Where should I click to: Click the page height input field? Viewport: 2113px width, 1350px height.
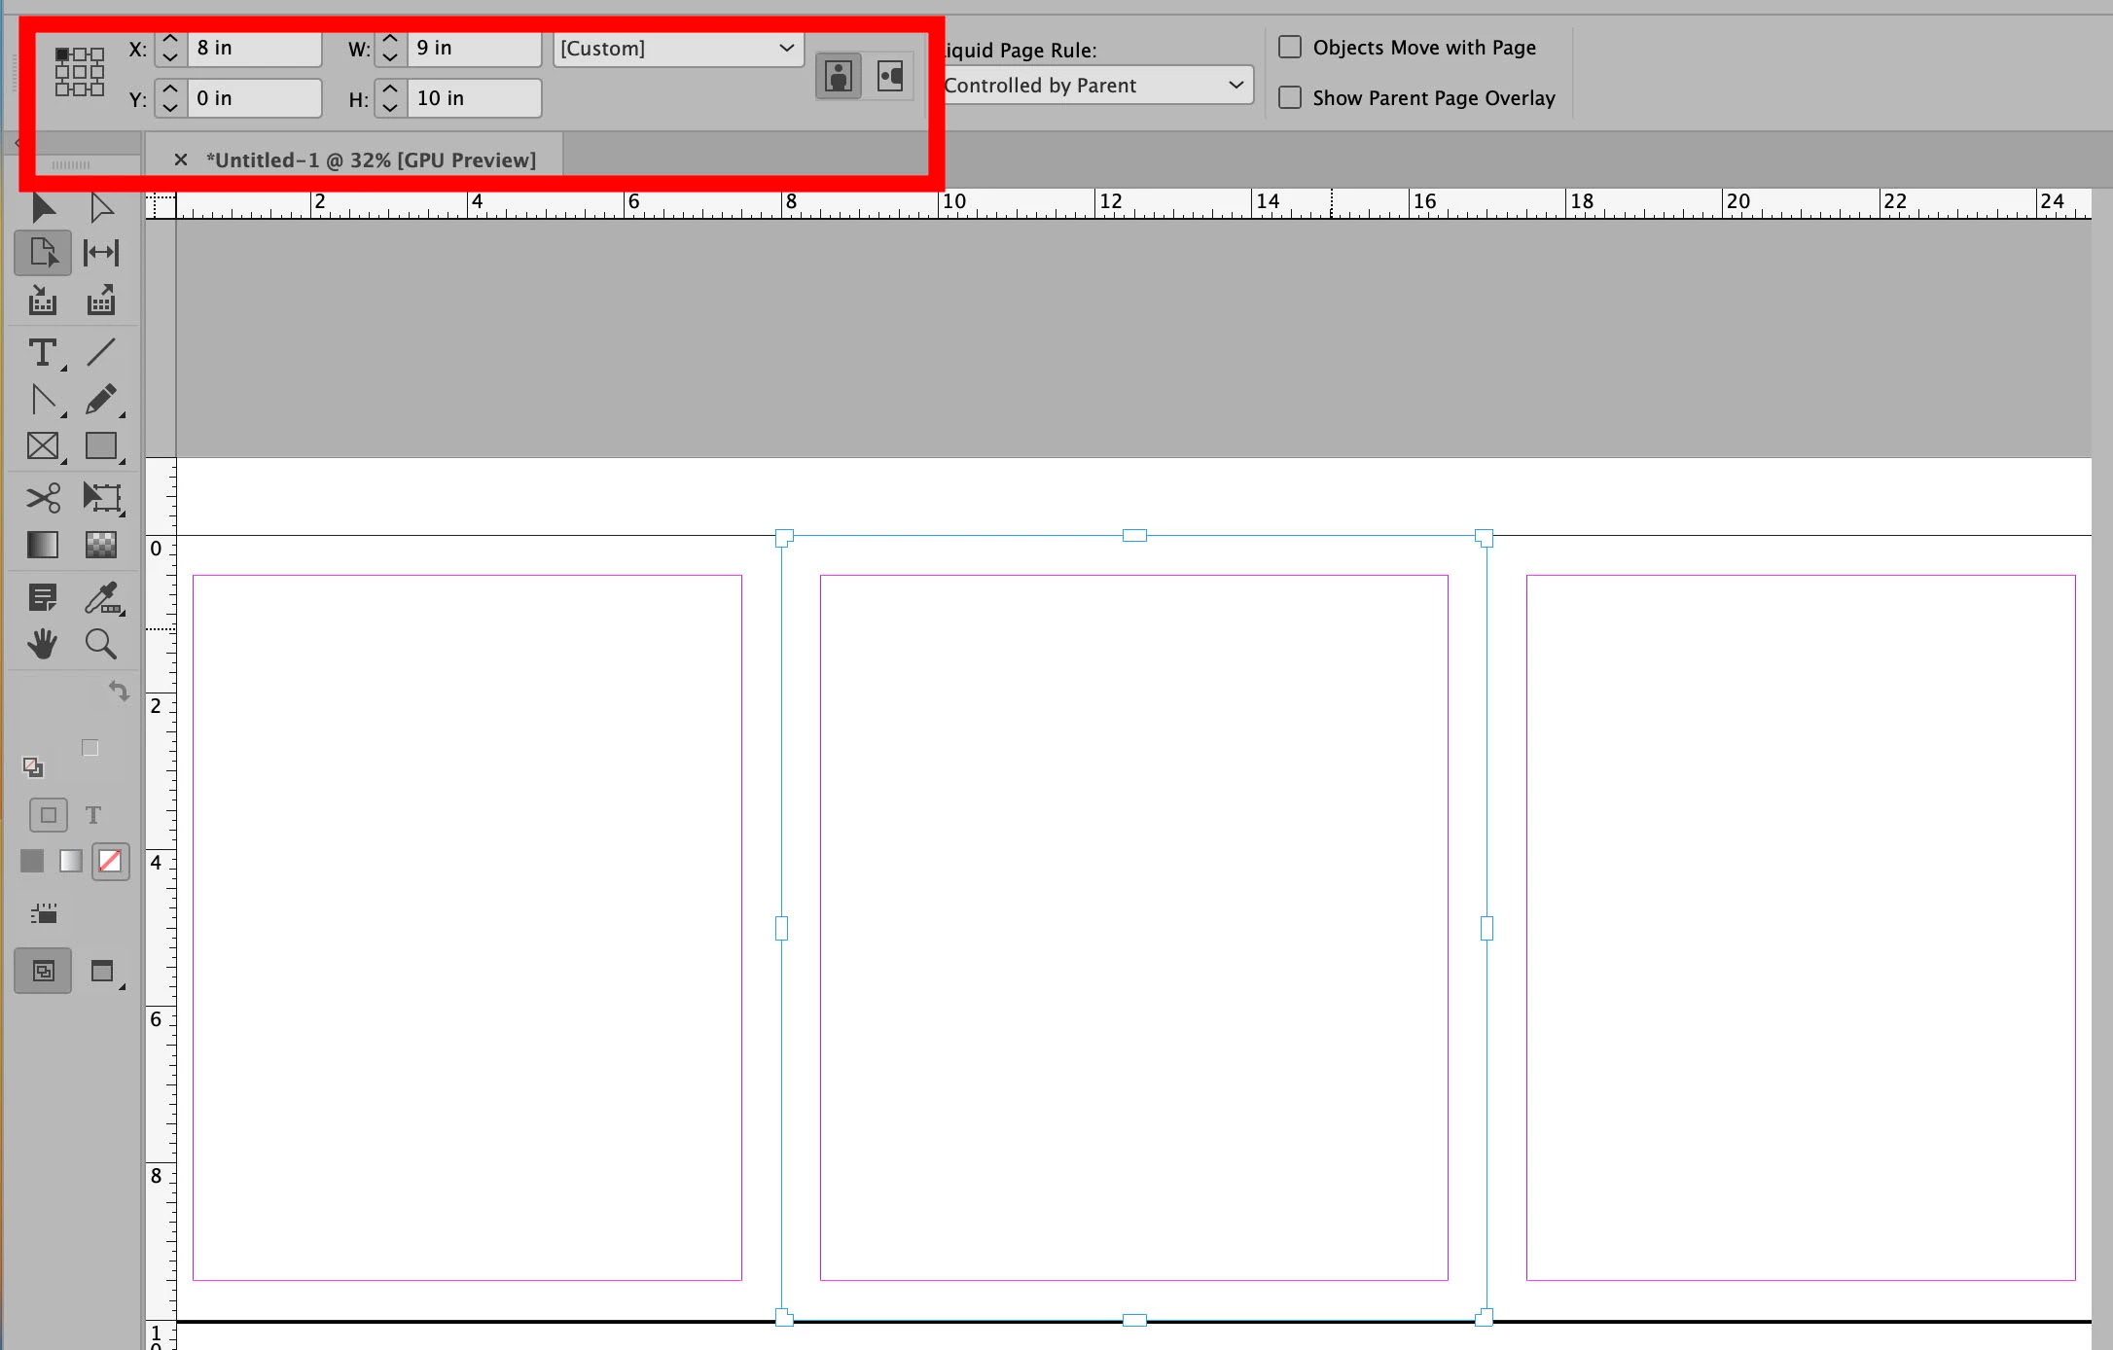pyautogui.click(x=473, y=98)
